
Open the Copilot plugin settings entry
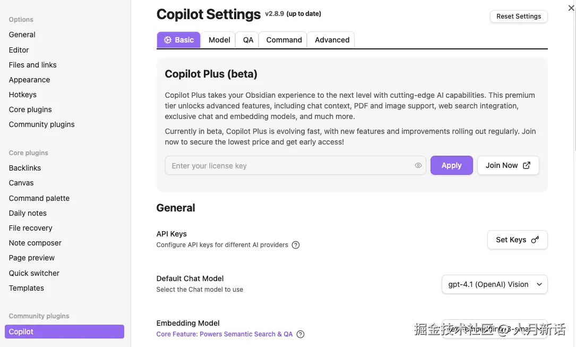tap(64, 331)
